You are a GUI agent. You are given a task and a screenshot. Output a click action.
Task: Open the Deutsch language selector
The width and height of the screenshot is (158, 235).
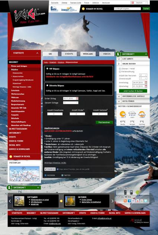[x=139, y=3]
